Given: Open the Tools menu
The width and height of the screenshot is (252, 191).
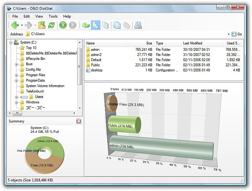Looking at the screenshot, I should (53, 17).
